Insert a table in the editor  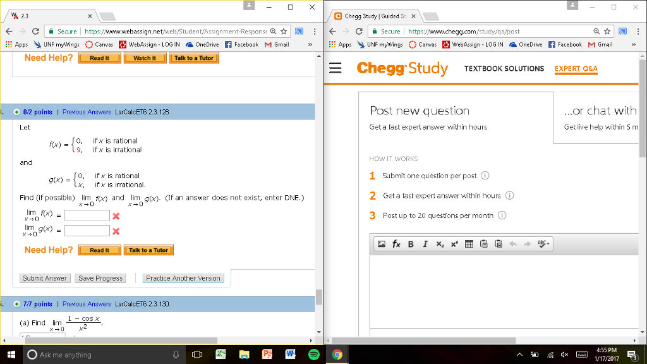pos(469,244)
